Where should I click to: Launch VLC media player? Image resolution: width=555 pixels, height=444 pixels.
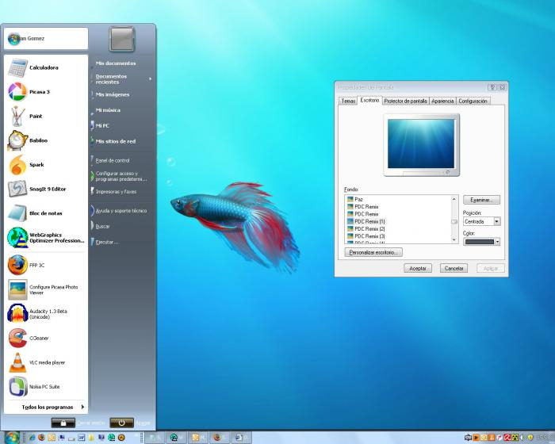(46, 362)
